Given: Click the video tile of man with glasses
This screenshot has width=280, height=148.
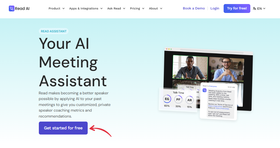Looking at the screenshot, I should tap(226, 70).
